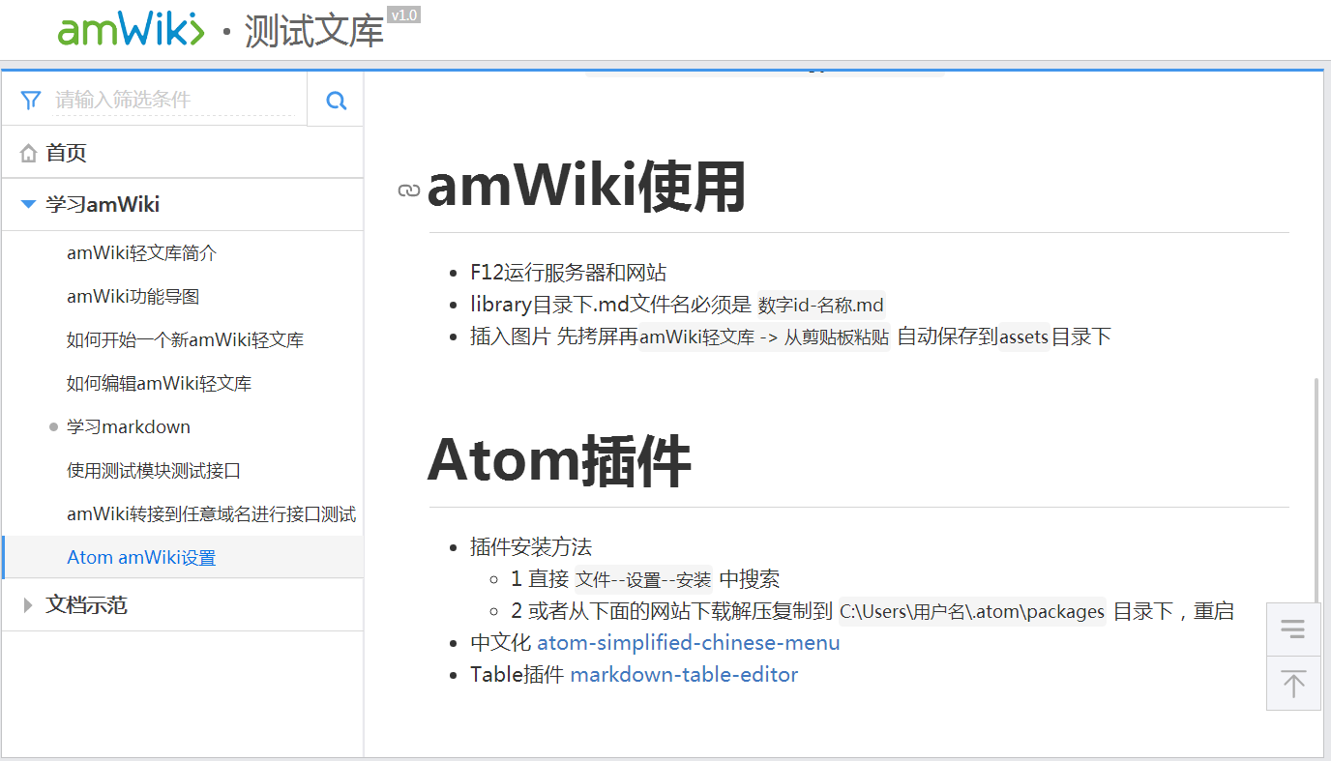The height and width of the screenshot is (761, 1331).
Task: Click the anchor link icon beside amWiki使用
Action: pyautogui.click(x=409, y=190)
